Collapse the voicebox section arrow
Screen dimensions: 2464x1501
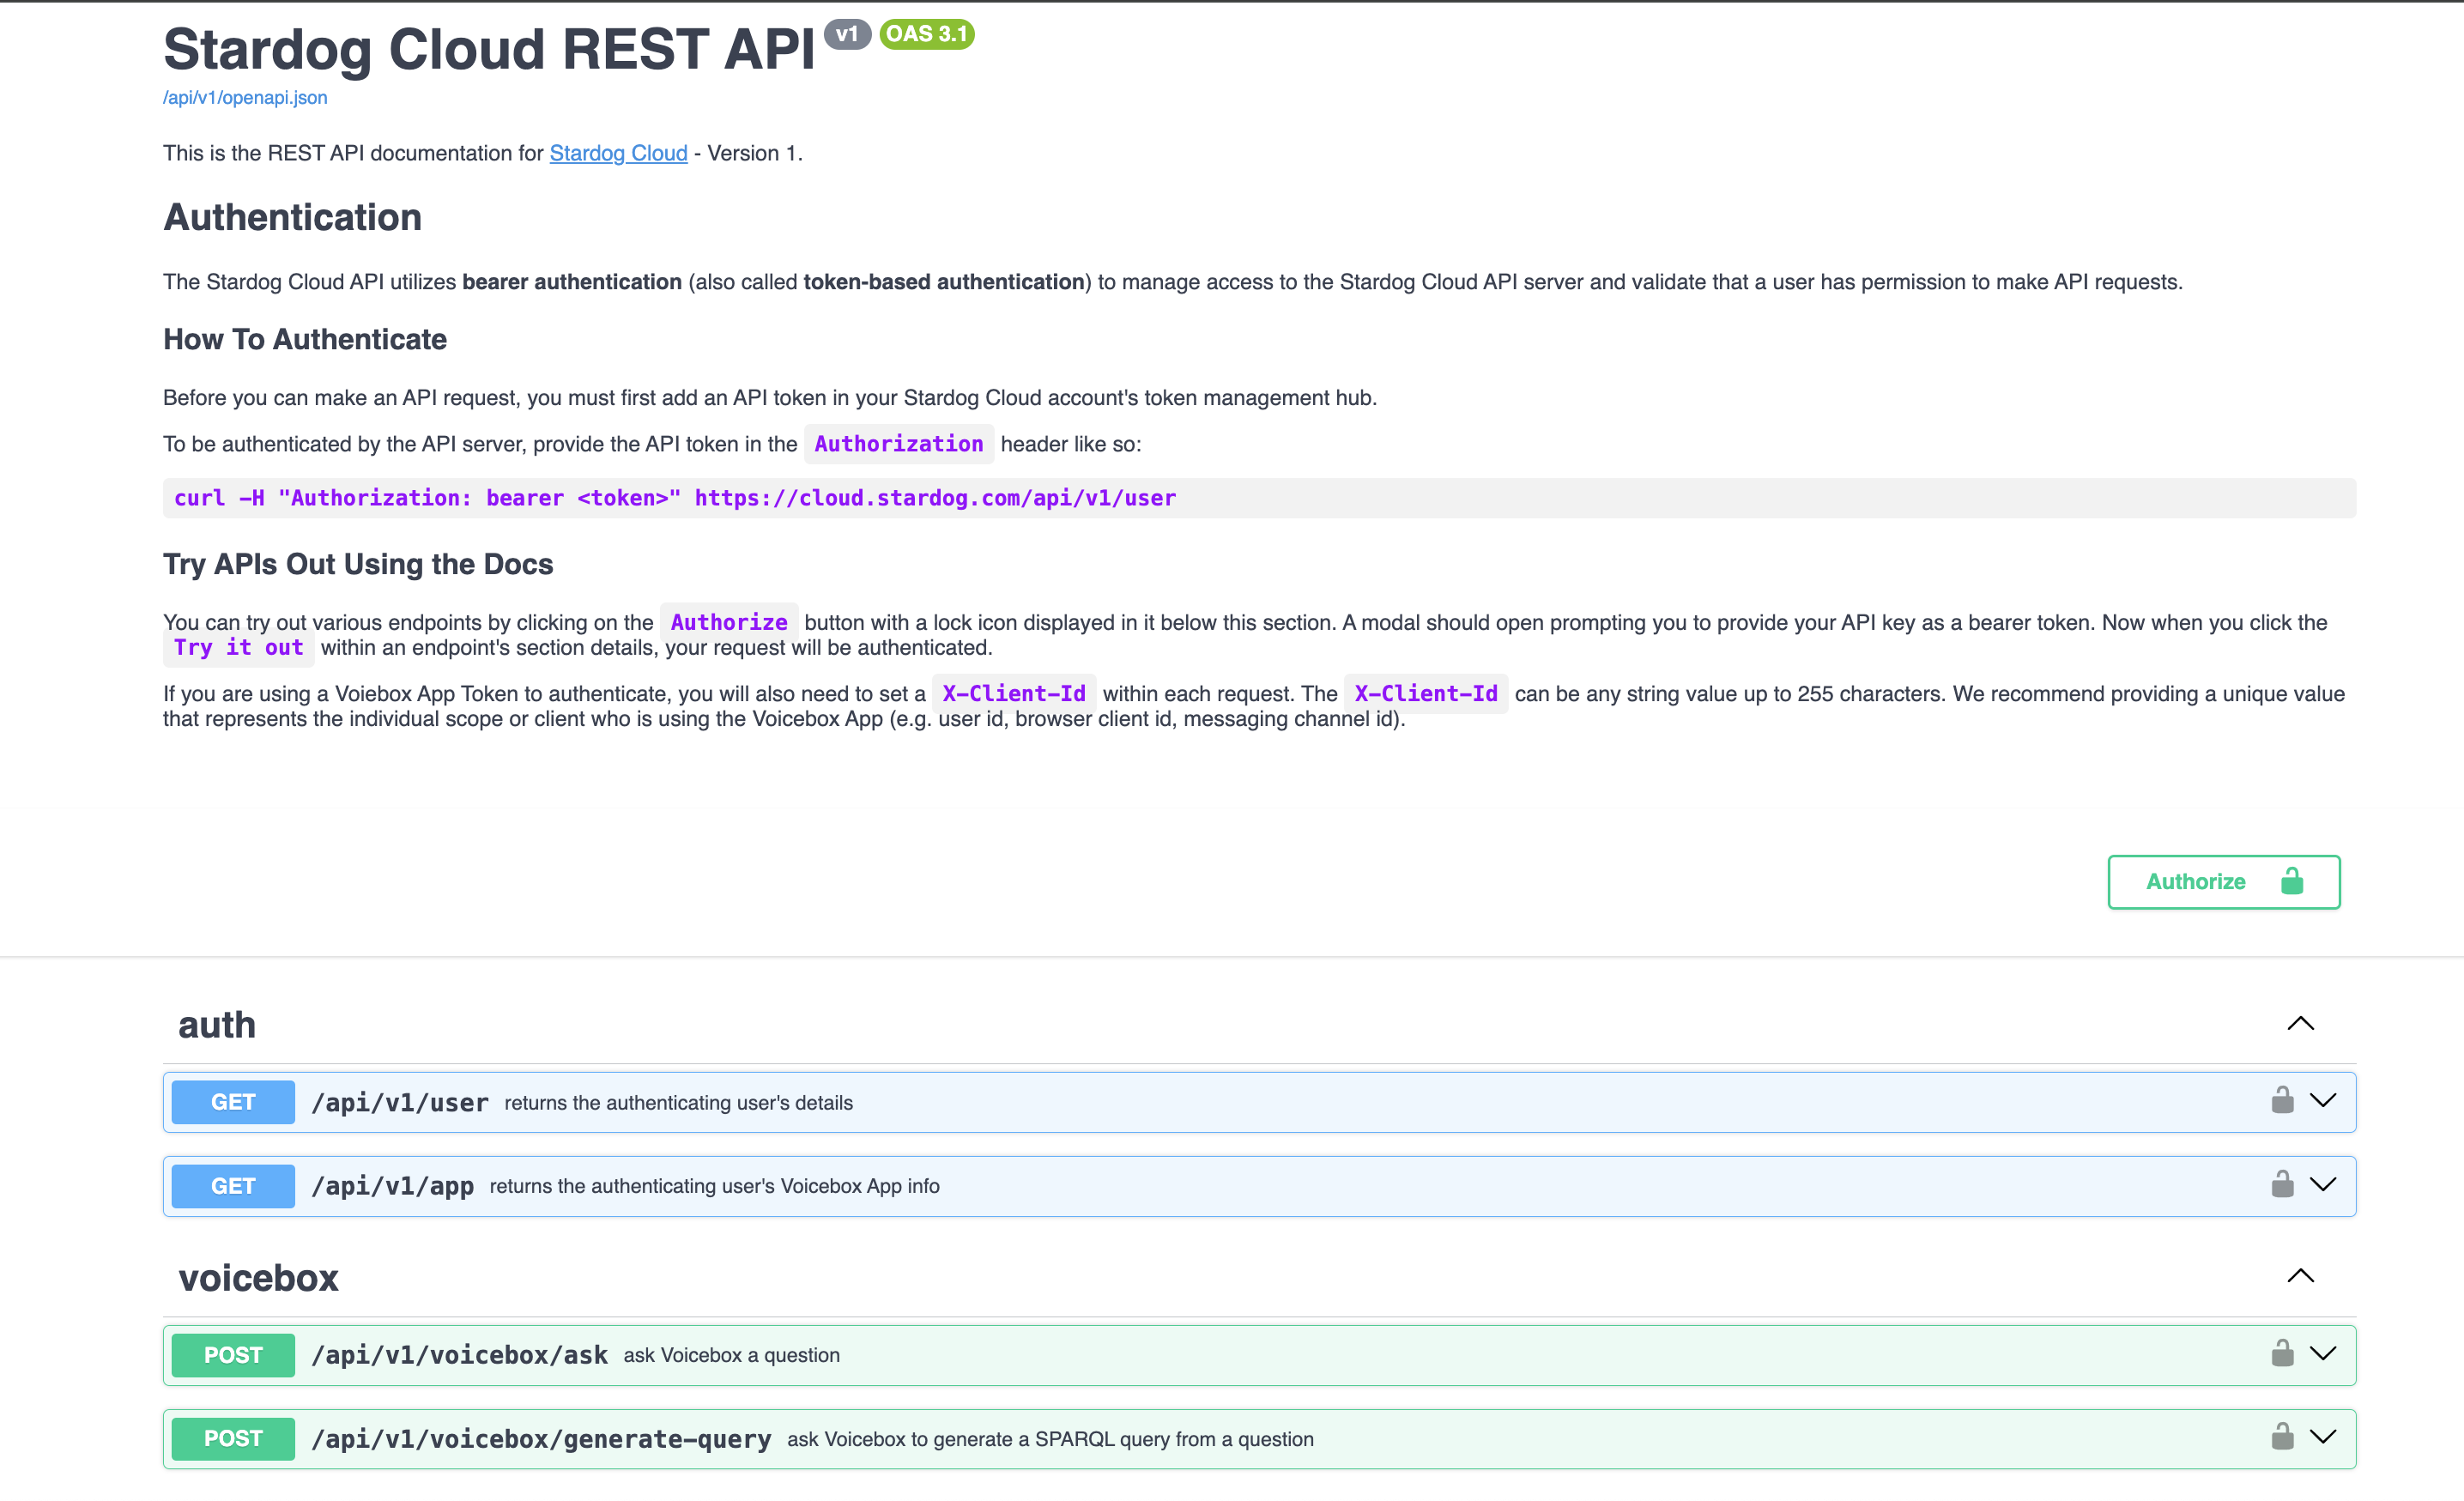(x=2301, y=1275)
